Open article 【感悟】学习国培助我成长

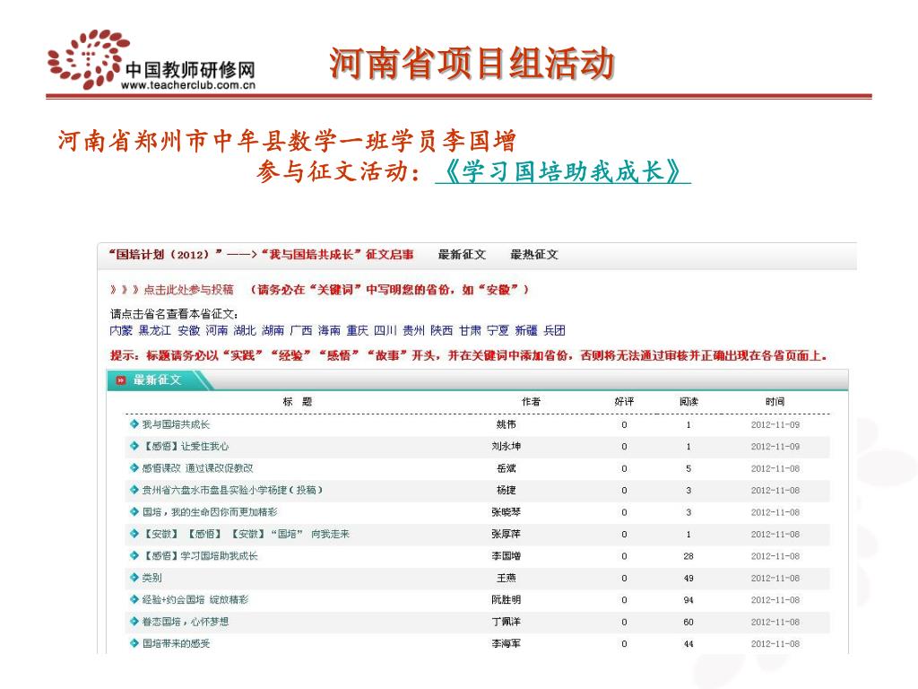[200, 556]
